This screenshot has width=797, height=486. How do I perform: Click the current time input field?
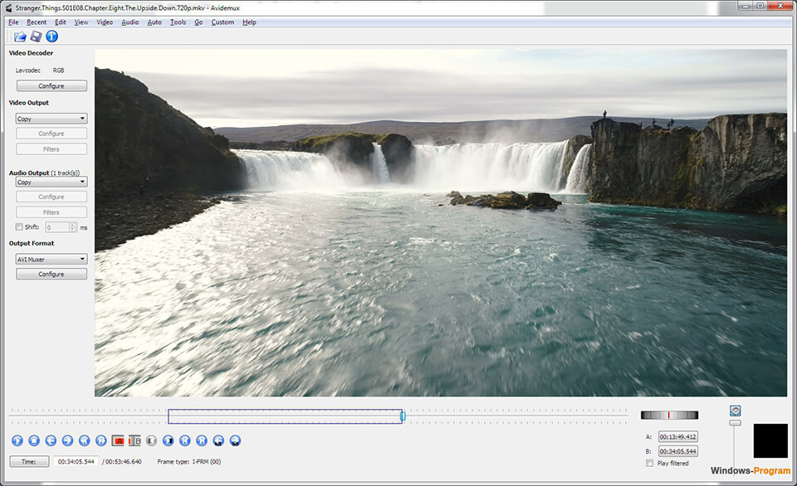76,461
